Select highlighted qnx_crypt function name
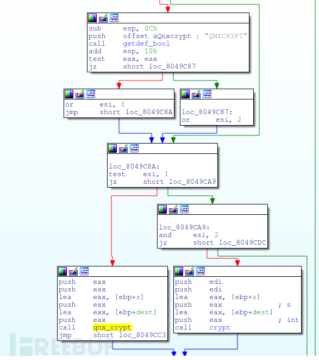 [112, 327]
